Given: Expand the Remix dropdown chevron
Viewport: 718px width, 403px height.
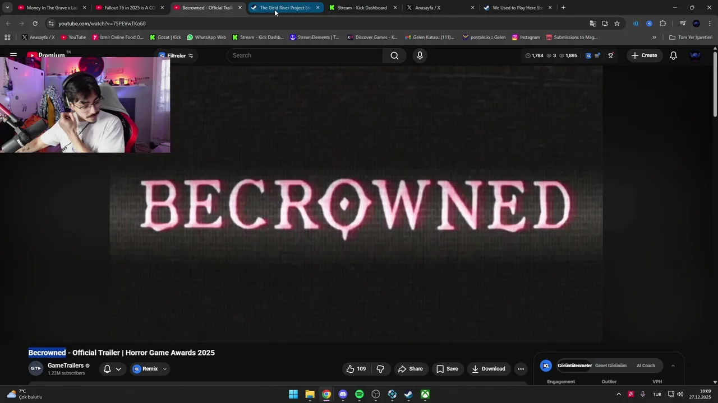Looking at the screenshot, I should (x=164, y=369).
